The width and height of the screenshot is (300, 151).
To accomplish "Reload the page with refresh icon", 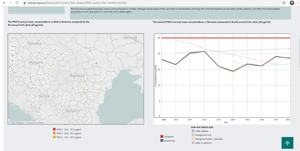I will [x=17, y=3].
